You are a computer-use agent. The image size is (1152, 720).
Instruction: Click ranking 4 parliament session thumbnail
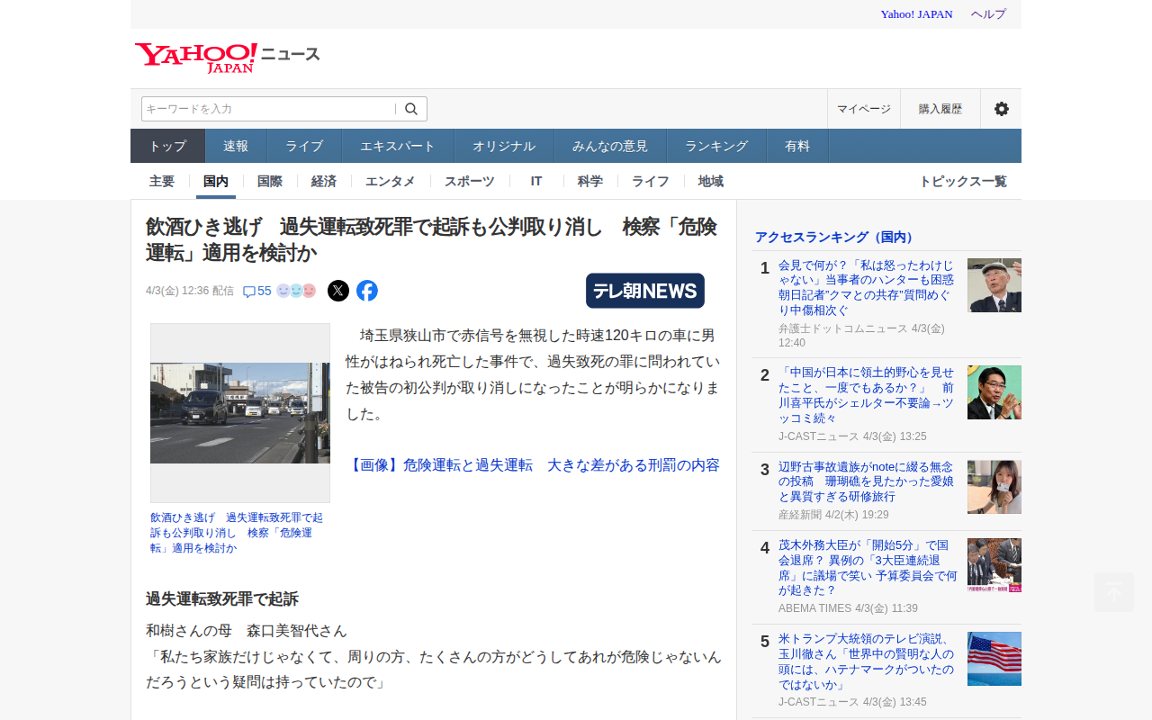(x=994, y=565)
